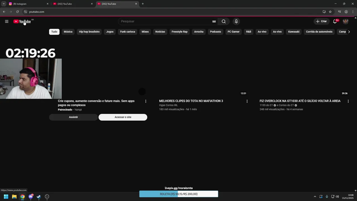The image size is (357, 201).
Task: Open Steam from the taskbar
Action: tap(39, 197)
